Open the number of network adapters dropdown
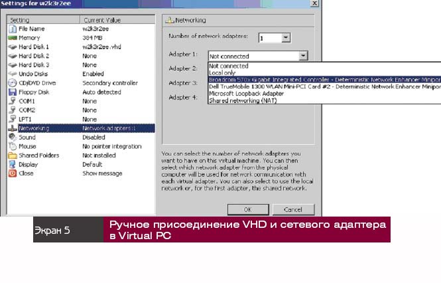441x283 pixels. 285,39
